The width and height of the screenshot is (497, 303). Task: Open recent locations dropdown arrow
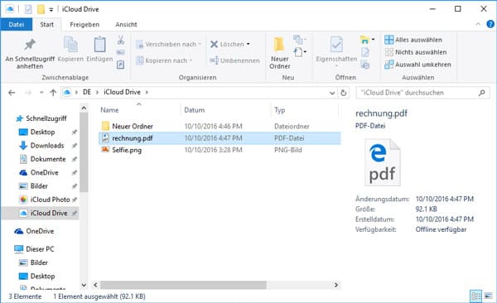(x=41, y=93)
